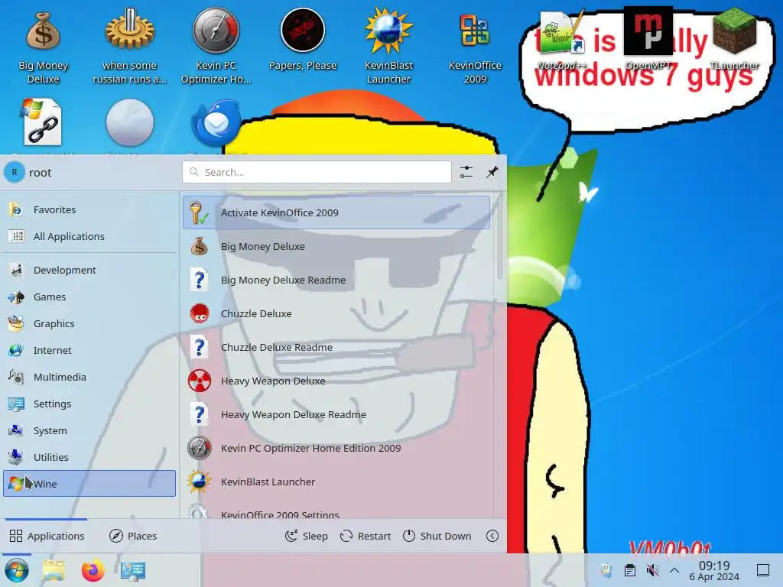
Task: Click the muted volume tray icon
Action: coord(652,570)
